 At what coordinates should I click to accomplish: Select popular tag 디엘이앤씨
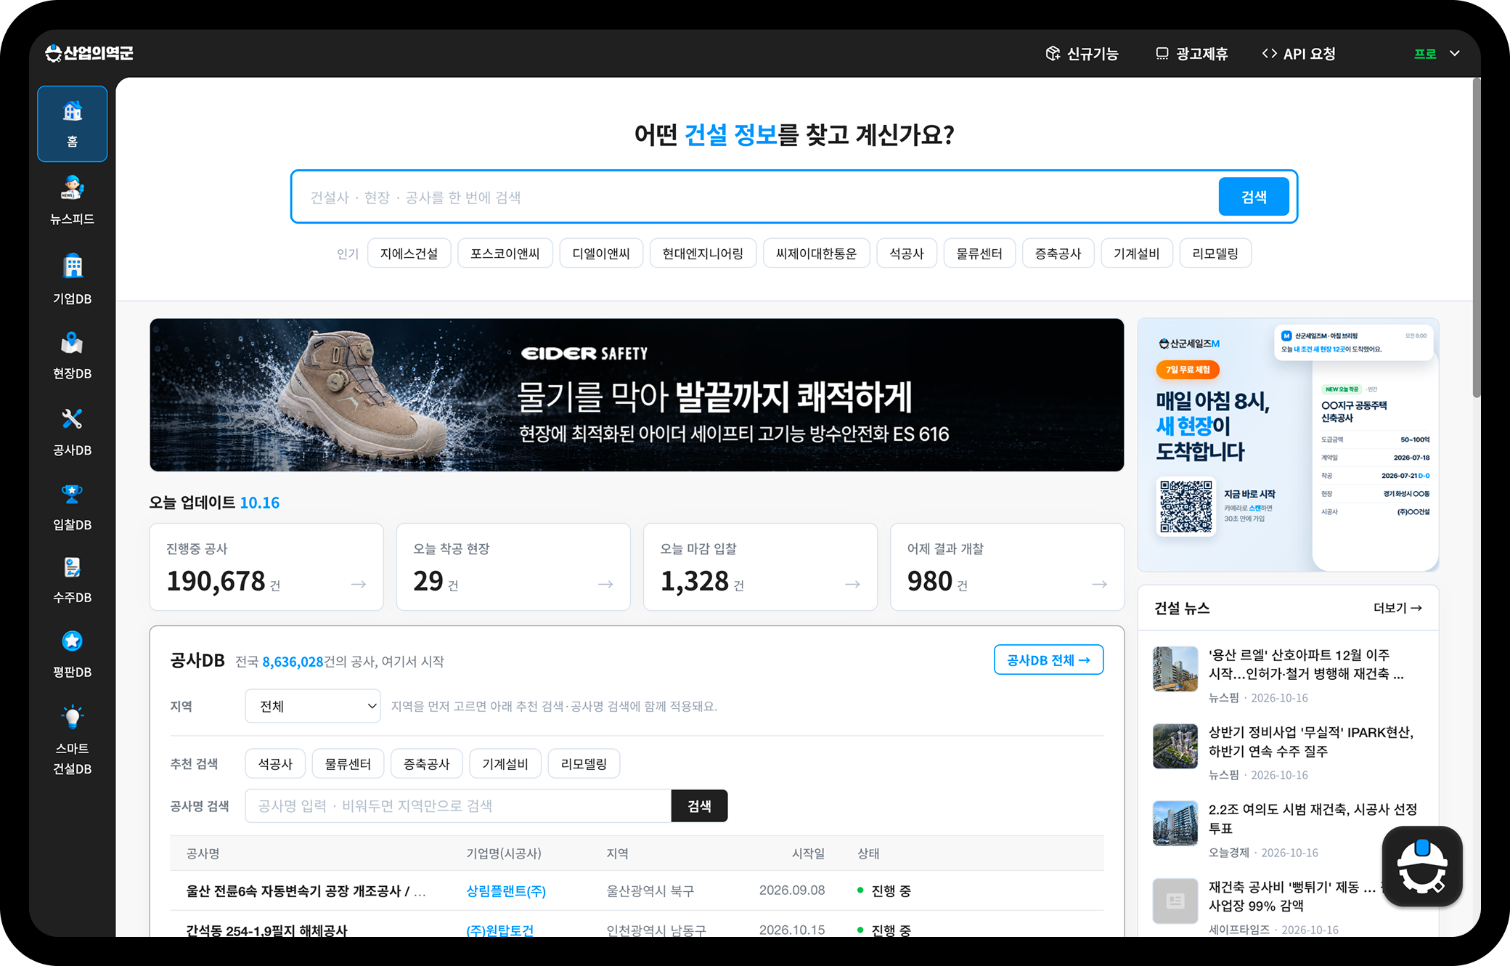coord(601,253)
